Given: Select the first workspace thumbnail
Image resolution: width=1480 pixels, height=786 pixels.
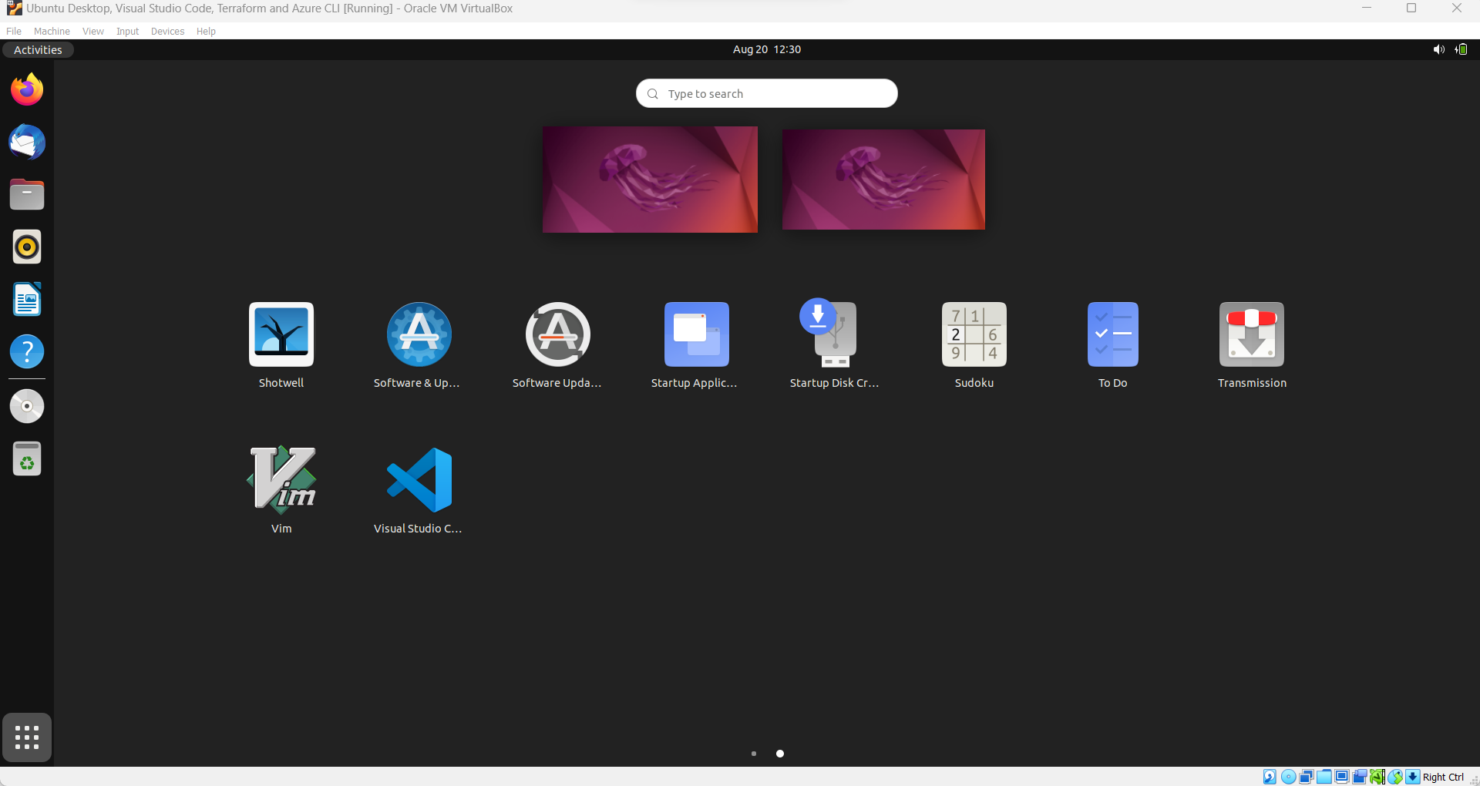Looking at the screenshot, I should pyautogui.click(x=650, y=180).
